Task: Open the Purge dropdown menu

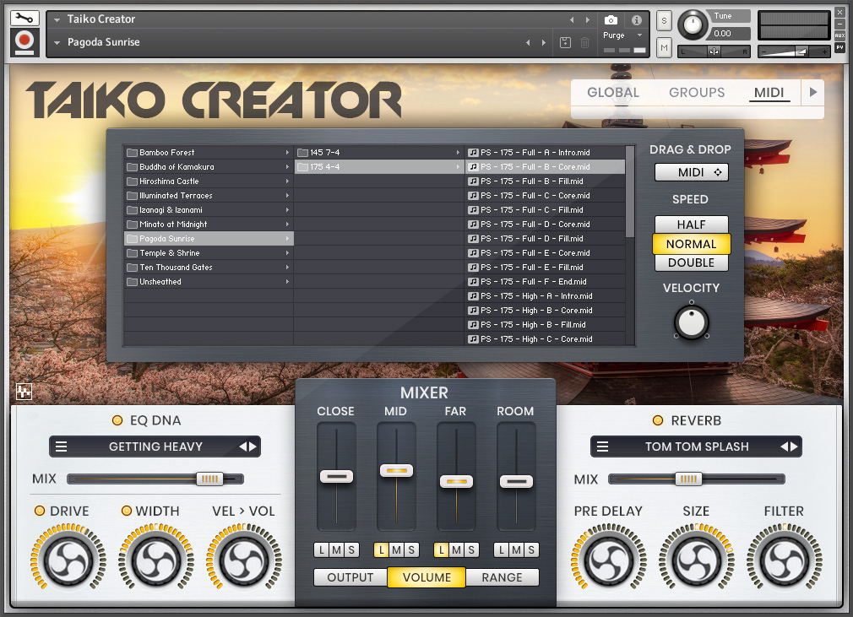Action: click(623, 35)
